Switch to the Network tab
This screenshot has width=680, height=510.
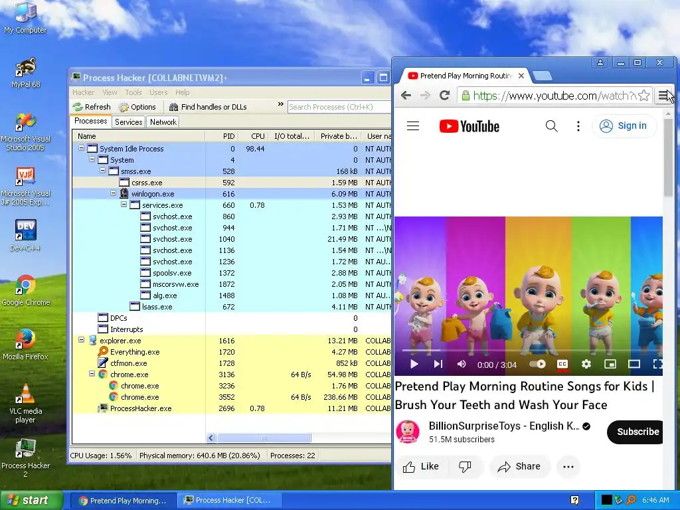163,122
